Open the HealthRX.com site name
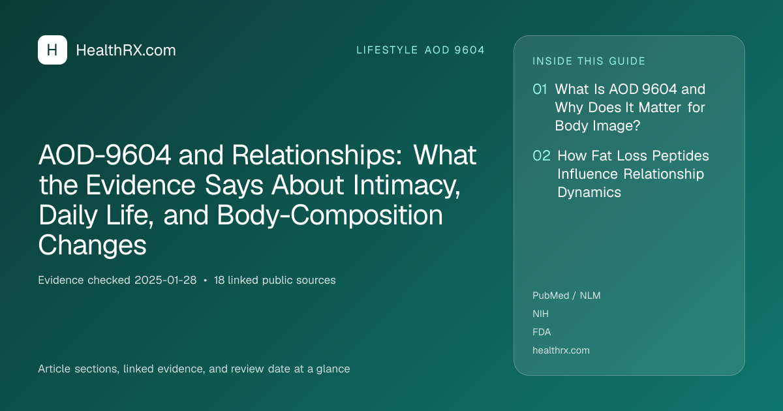The width and height of the screenshot is (783, 411). point(126,50)
